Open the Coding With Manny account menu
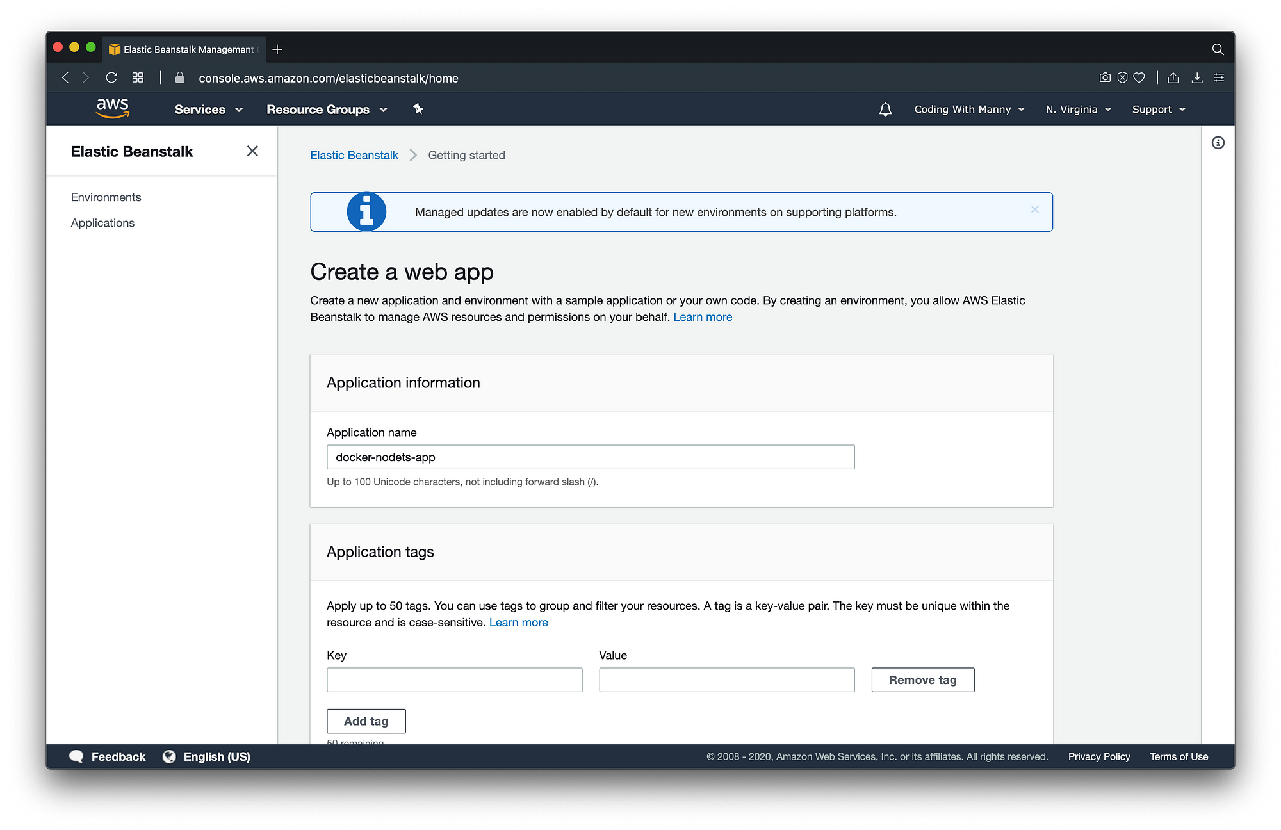The image size is (1281, 830). [969, 110]
